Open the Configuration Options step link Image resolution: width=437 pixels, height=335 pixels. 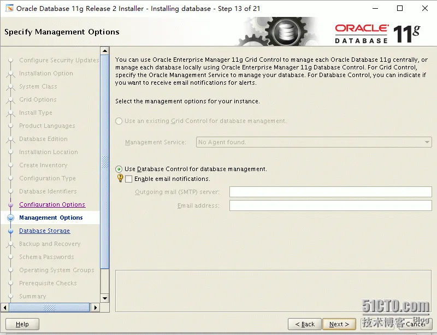52,204
